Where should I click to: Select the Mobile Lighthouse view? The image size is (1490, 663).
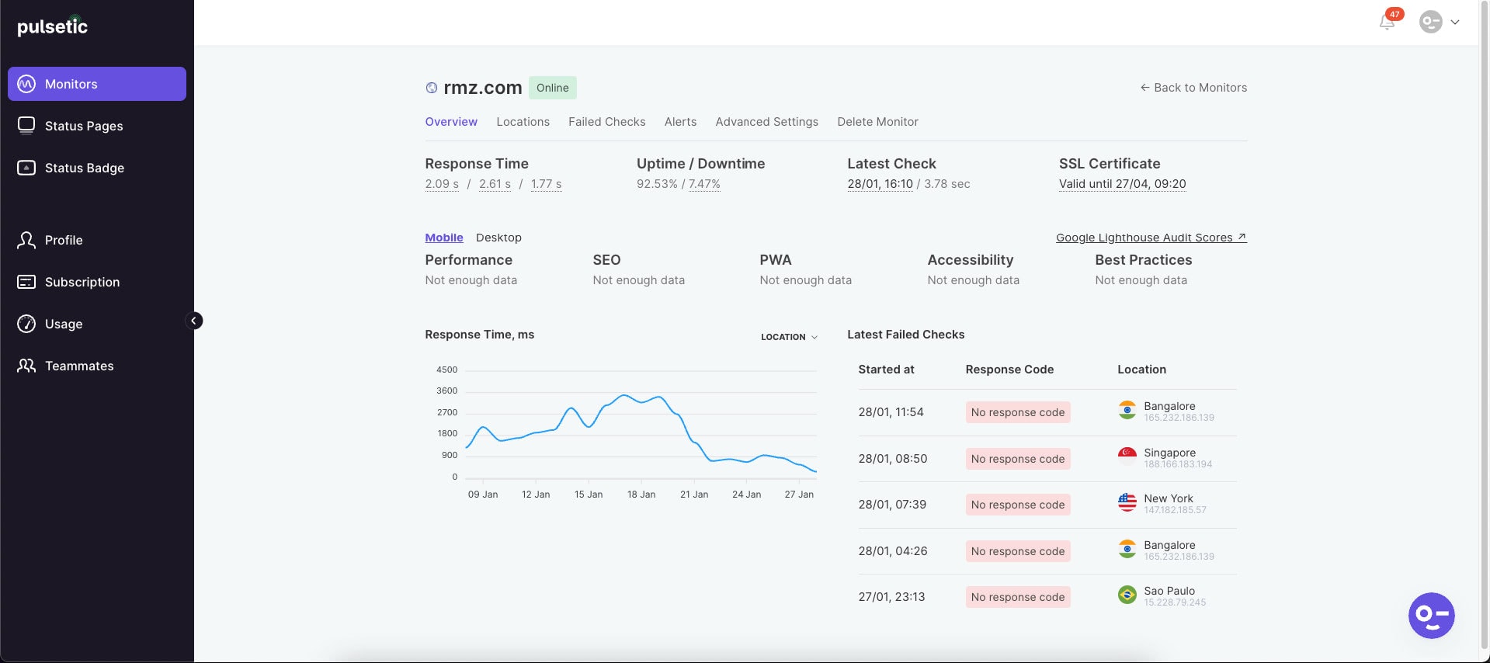click(444, 238)
